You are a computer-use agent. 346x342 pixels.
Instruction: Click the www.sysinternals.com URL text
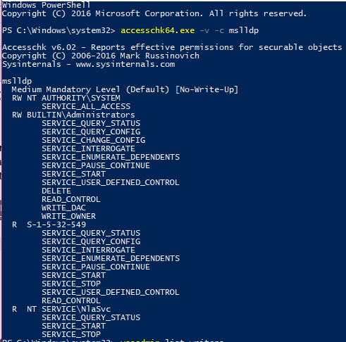125,64
